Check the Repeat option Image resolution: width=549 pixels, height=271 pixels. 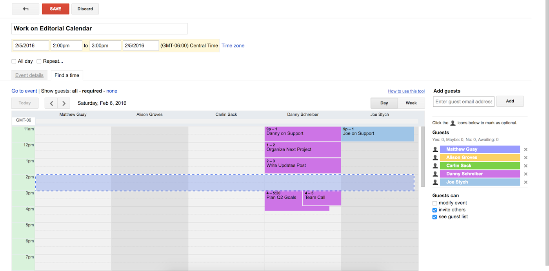coord(39,61)
